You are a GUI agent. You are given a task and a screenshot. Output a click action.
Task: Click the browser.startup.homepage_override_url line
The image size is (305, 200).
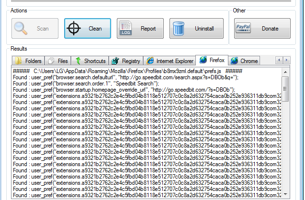pos(124,90)
